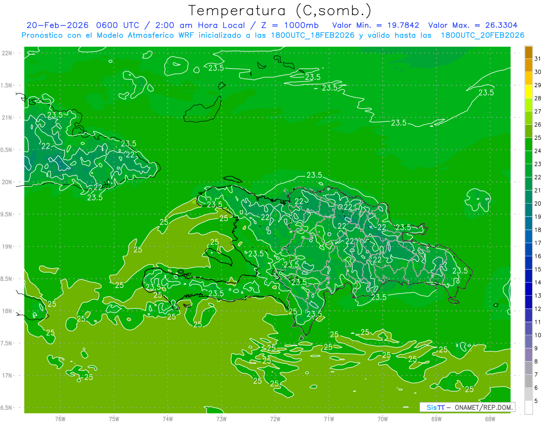550x425 pixels.
Task: Select the 'Z = 1000mb' level label
Action: 290,25
